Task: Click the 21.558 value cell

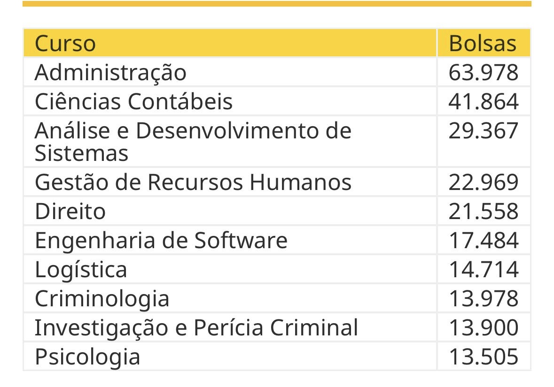Action: coord(484,212)
